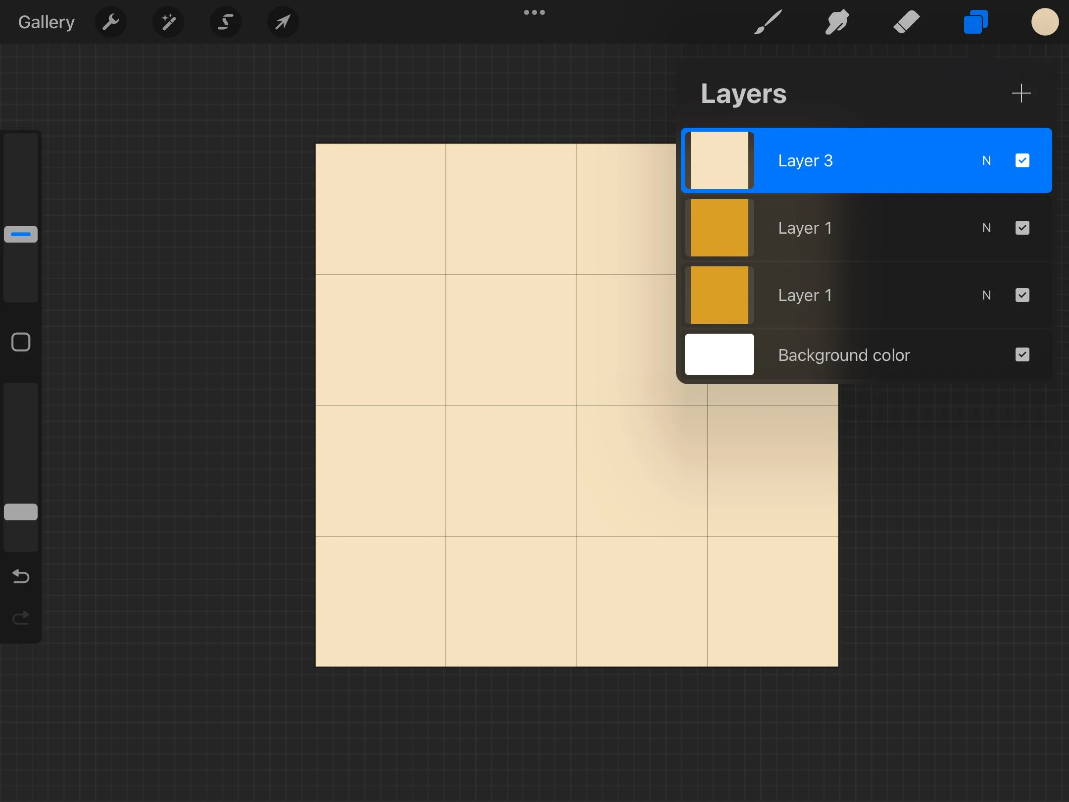Toggle the Layers panel icon
Screen dimensions: 1069x802
[x=975, y=21]
